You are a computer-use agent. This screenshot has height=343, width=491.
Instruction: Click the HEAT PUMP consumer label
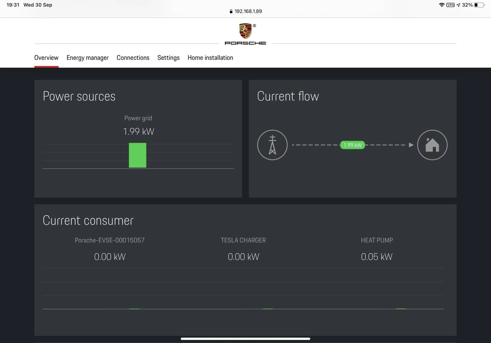377,240
